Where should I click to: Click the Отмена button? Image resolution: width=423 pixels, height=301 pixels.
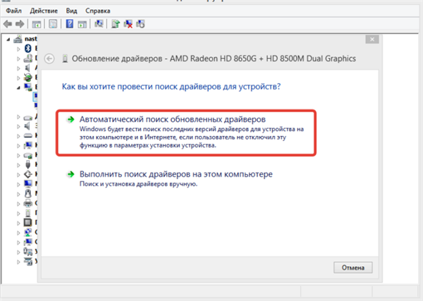353,268
